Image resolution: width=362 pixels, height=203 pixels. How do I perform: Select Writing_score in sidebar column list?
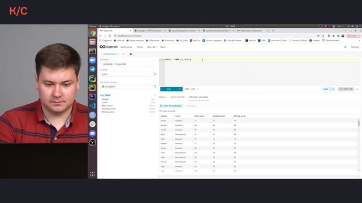[x=108, y=112]
